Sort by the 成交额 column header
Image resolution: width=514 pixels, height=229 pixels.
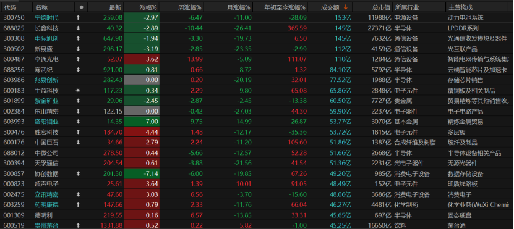330,7
